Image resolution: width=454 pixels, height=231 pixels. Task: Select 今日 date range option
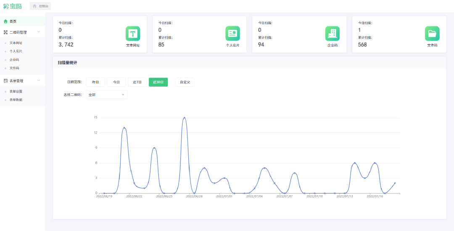[116, 82]
